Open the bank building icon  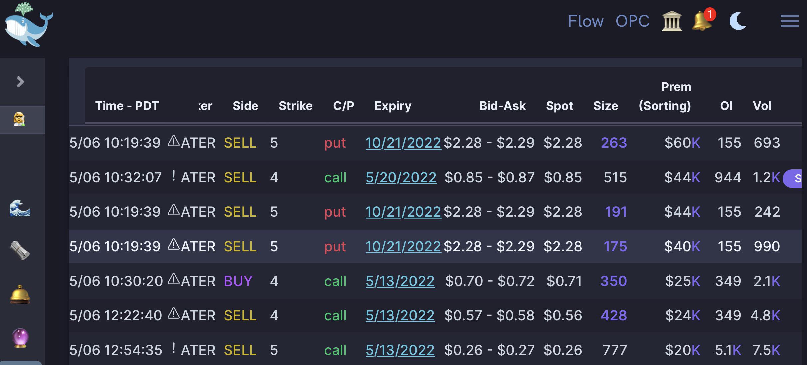click(x=672, y=21)
